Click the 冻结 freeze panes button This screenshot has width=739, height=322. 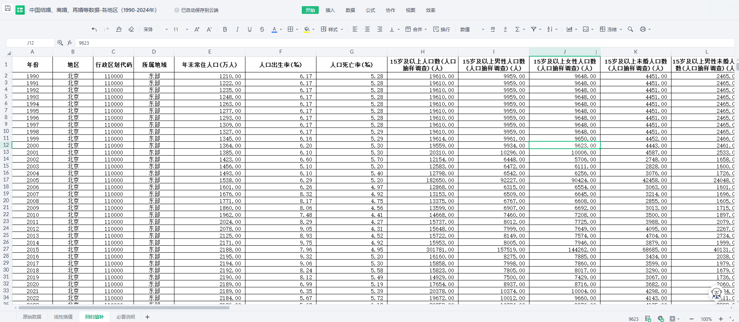click(x=609, y=29)
